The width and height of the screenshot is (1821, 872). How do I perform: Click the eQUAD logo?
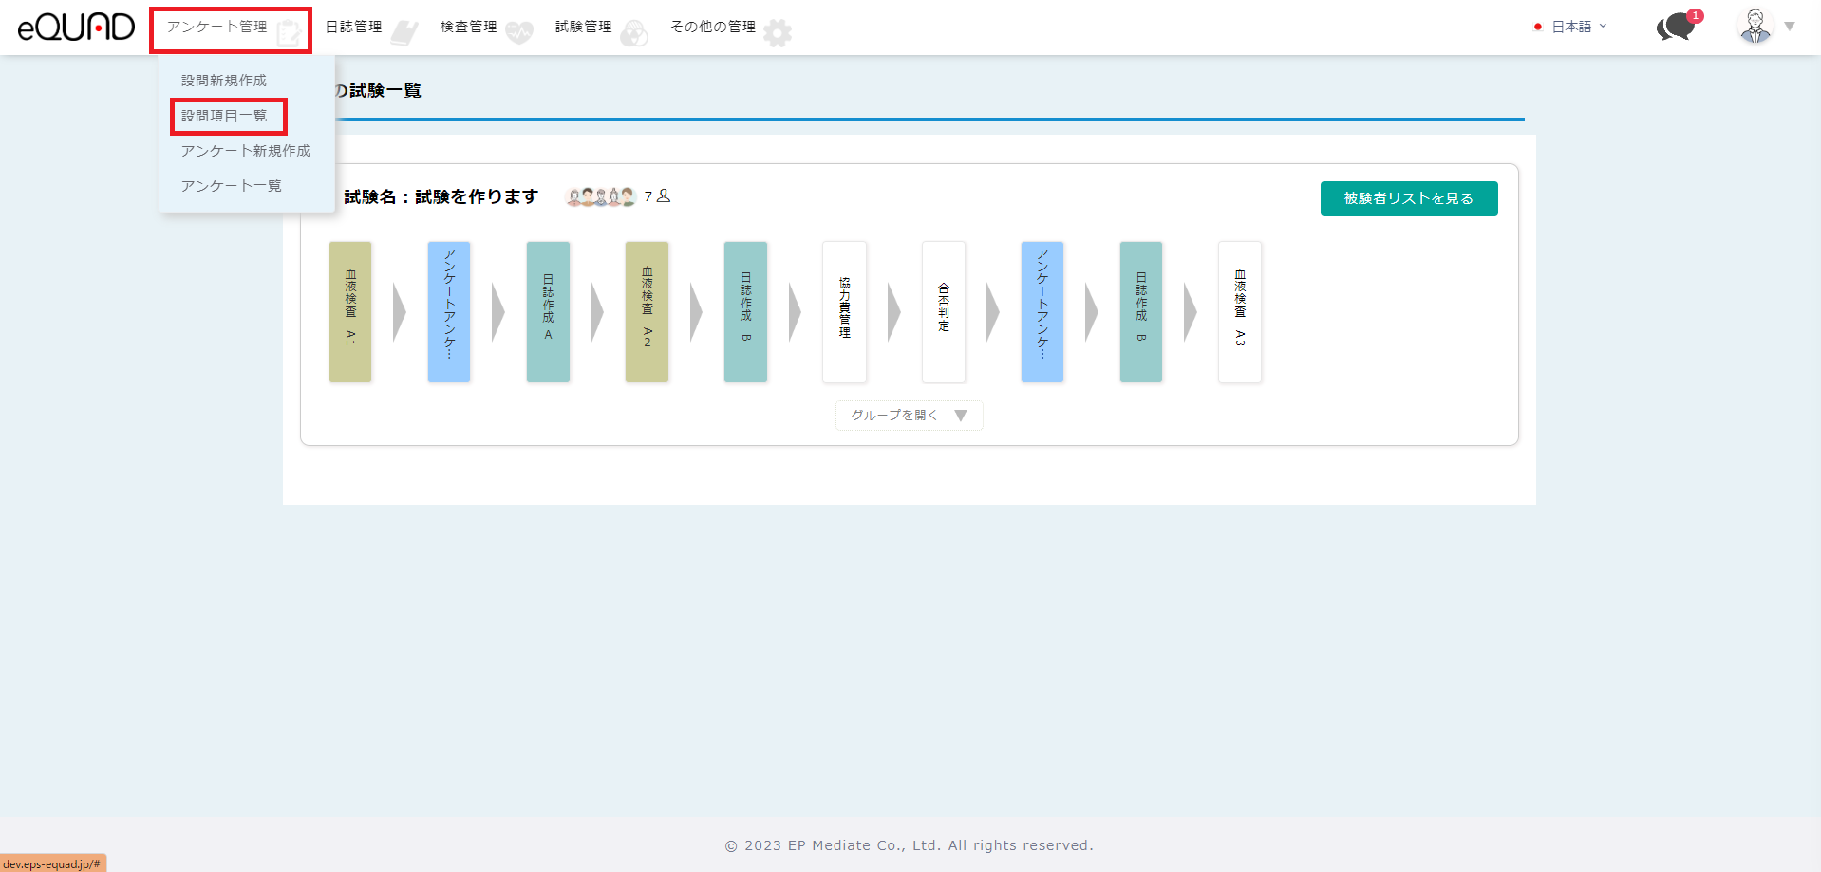pos(76,27)
